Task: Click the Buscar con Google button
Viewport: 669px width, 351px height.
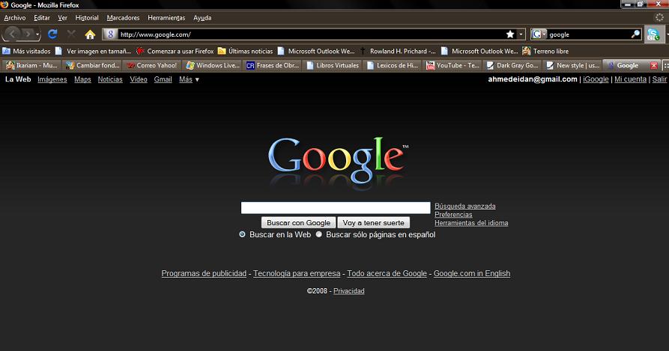Action: (x=299, y=223)
